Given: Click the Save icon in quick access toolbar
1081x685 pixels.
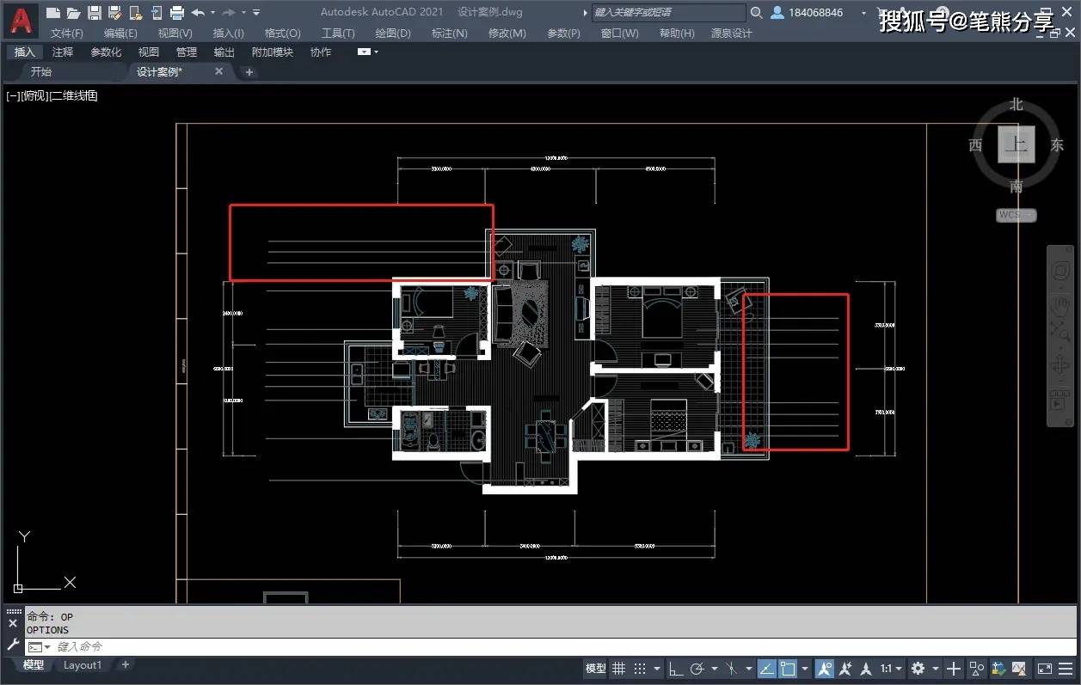Looking at the screenshot, I should [x=95, y=13].
